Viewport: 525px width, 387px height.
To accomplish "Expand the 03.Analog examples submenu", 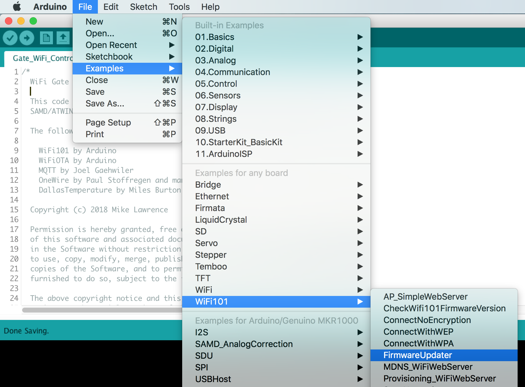I will coord(276,60).
